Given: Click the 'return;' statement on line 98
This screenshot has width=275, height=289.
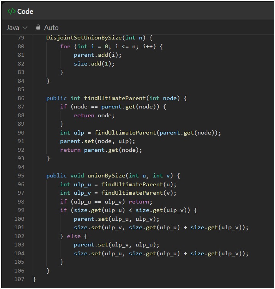Looking at the screenshot, I should pyautogui.click(x=141, y=202).
